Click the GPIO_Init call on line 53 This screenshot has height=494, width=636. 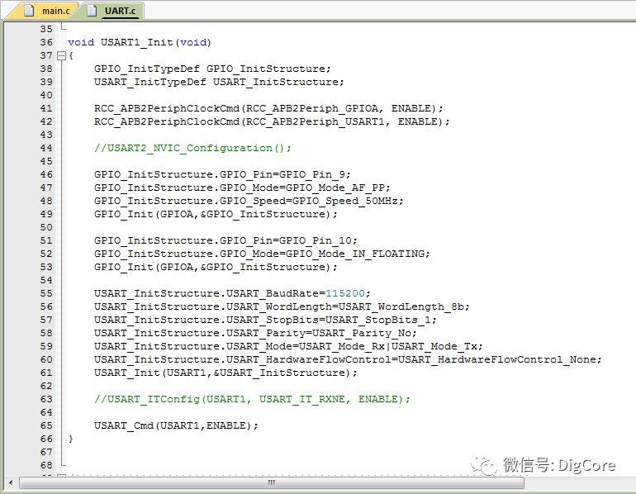216,267
